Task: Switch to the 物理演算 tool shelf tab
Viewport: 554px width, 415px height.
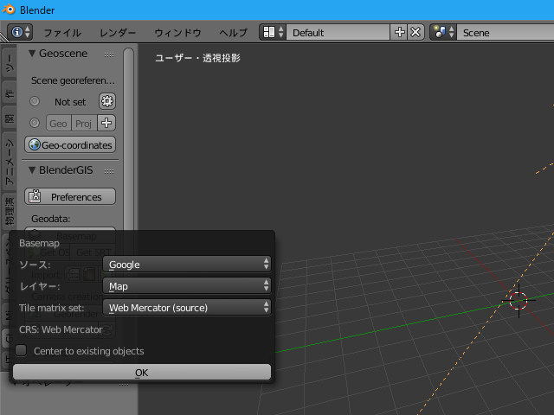Action: pos(10,212)
